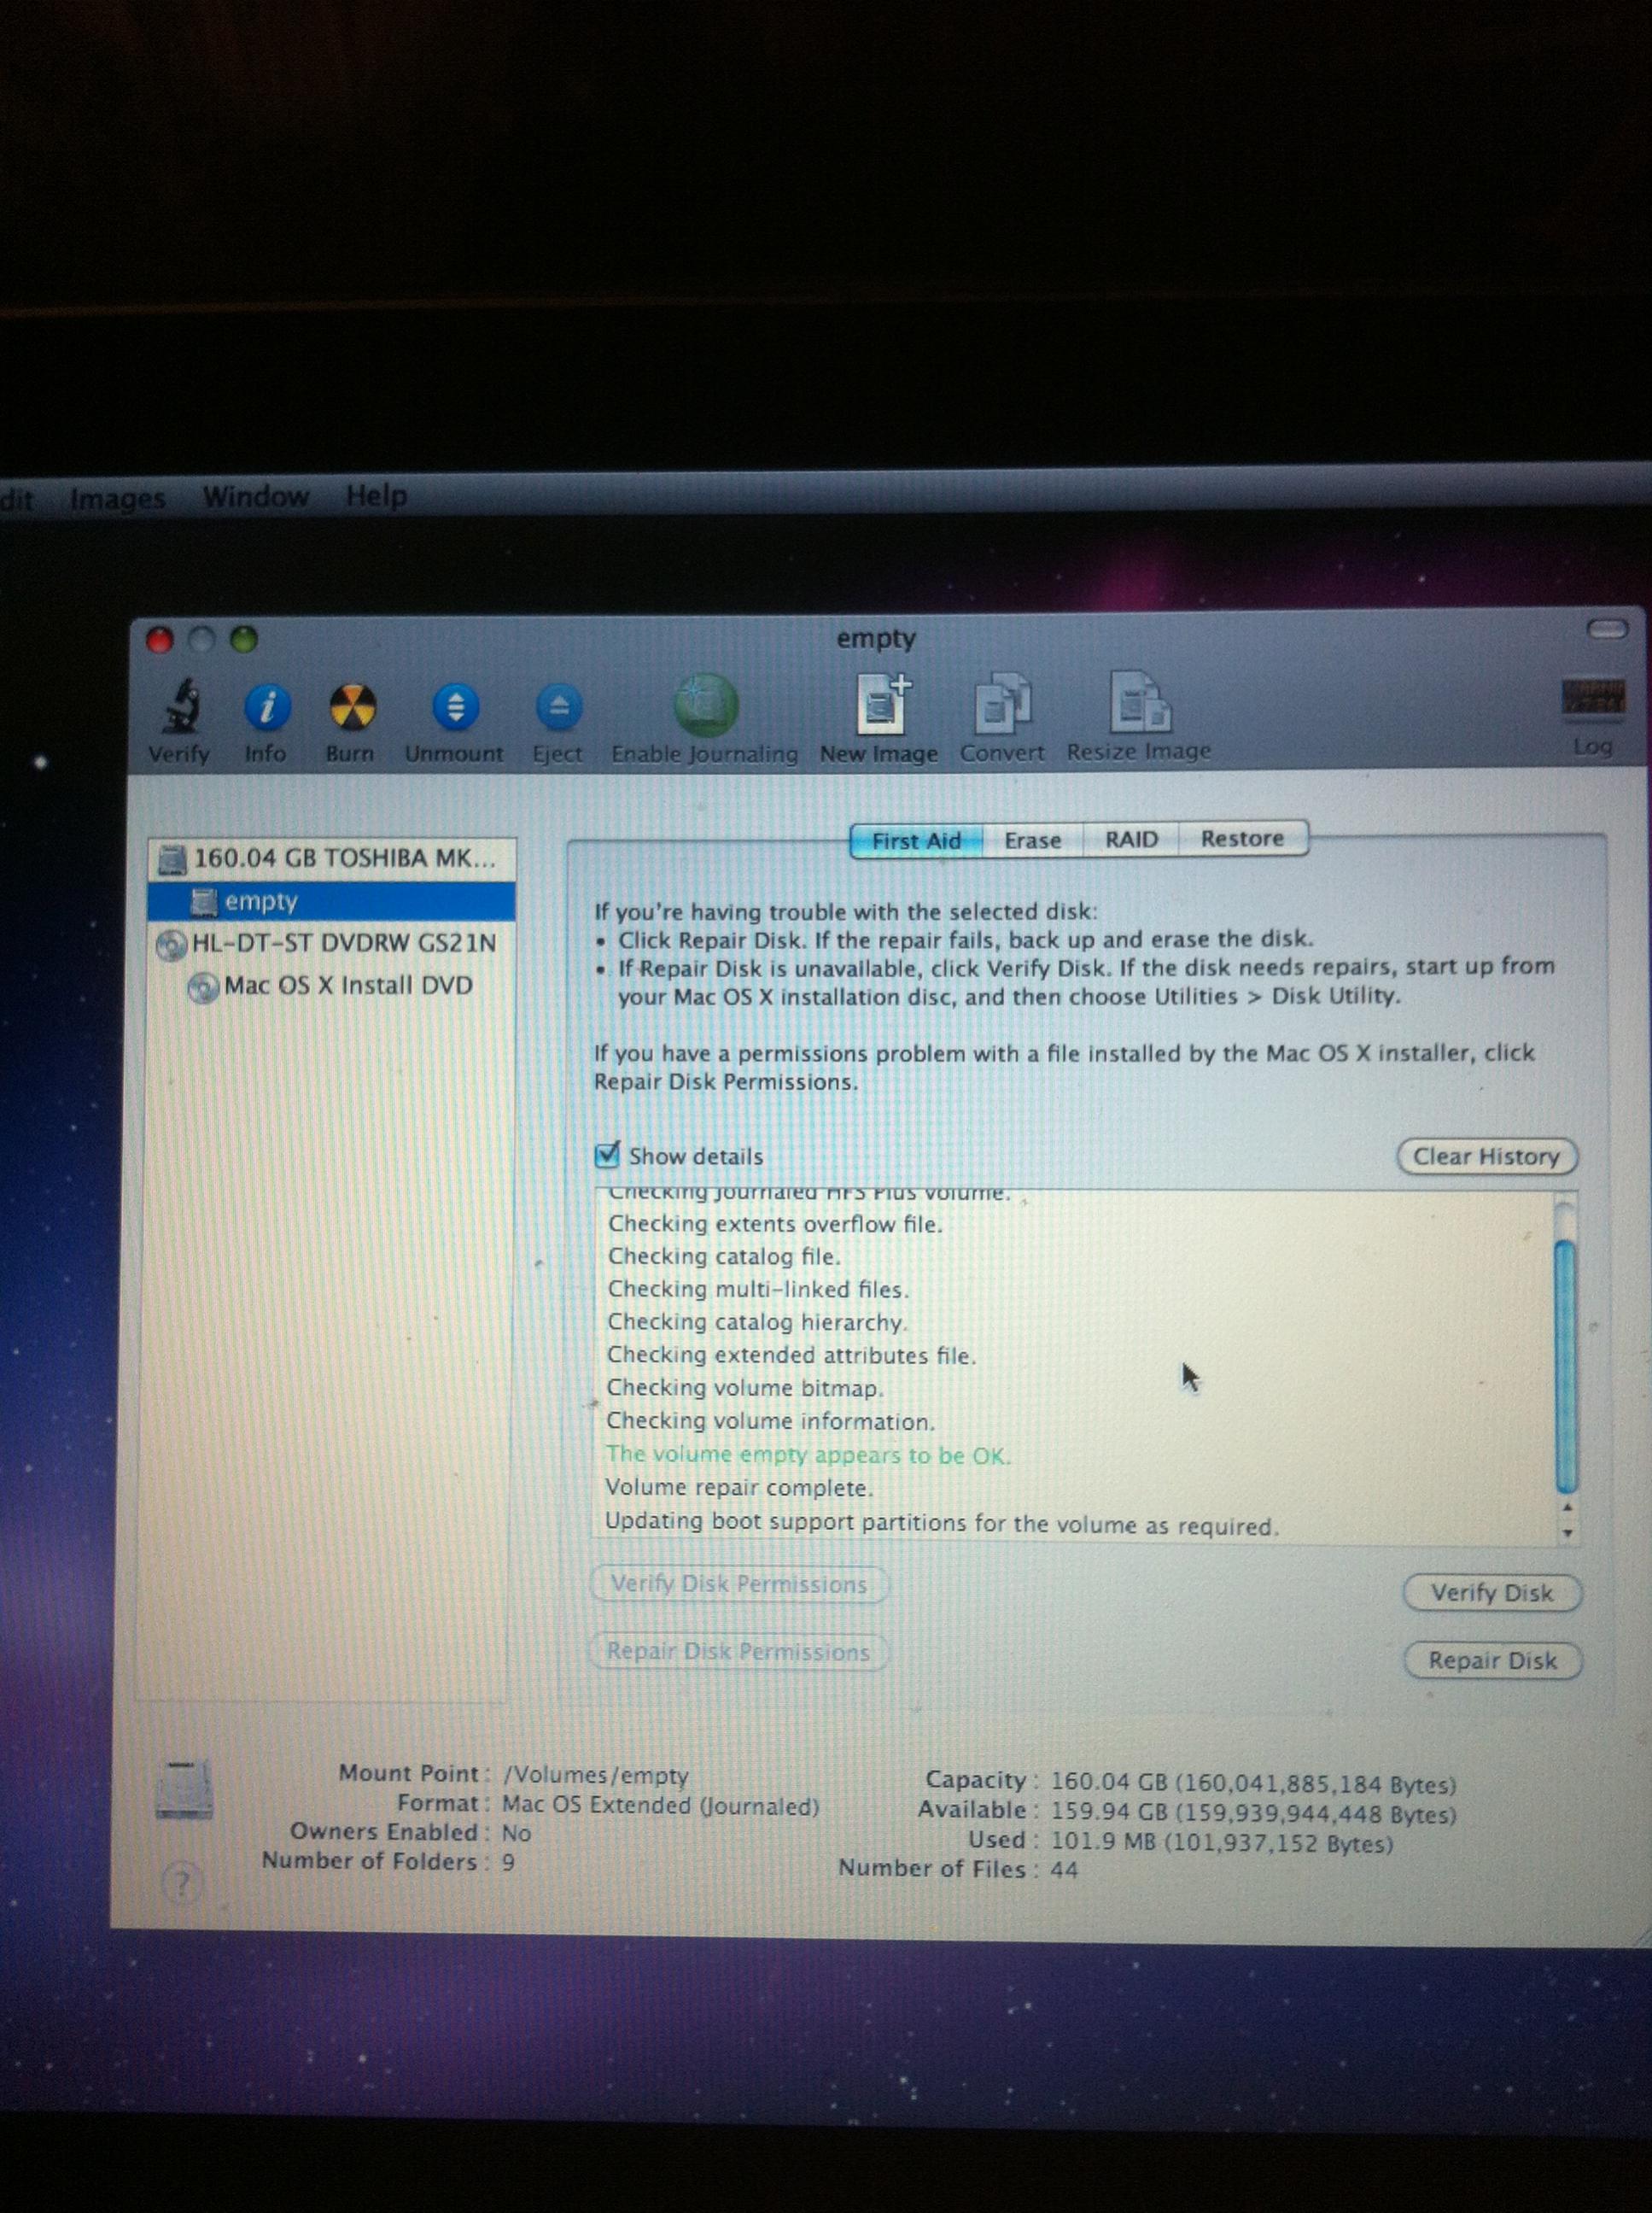Toggle the Show details checkbox
The image size is (1652, 2213).
pyautogui.click(x=607, y=1156)
